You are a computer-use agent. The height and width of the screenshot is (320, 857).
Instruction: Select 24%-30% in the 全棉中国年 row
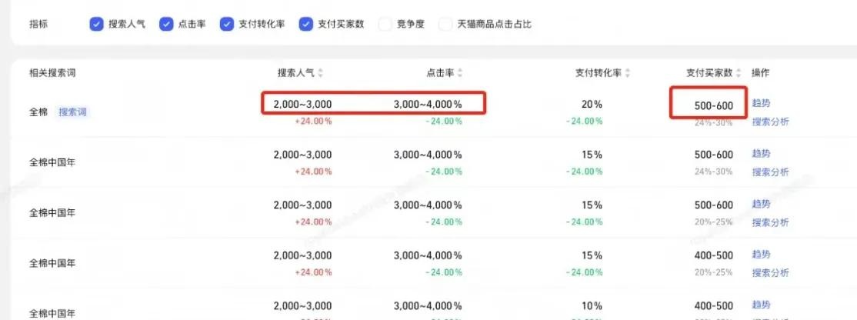pyautogui.click(x=713, y=172)
